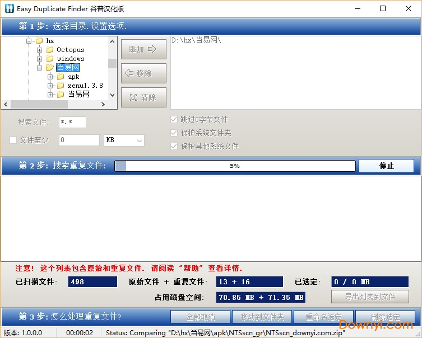Screen dimensions: 422x338
Task: Click the windows folder icon
Action: [x=50, y=59]
